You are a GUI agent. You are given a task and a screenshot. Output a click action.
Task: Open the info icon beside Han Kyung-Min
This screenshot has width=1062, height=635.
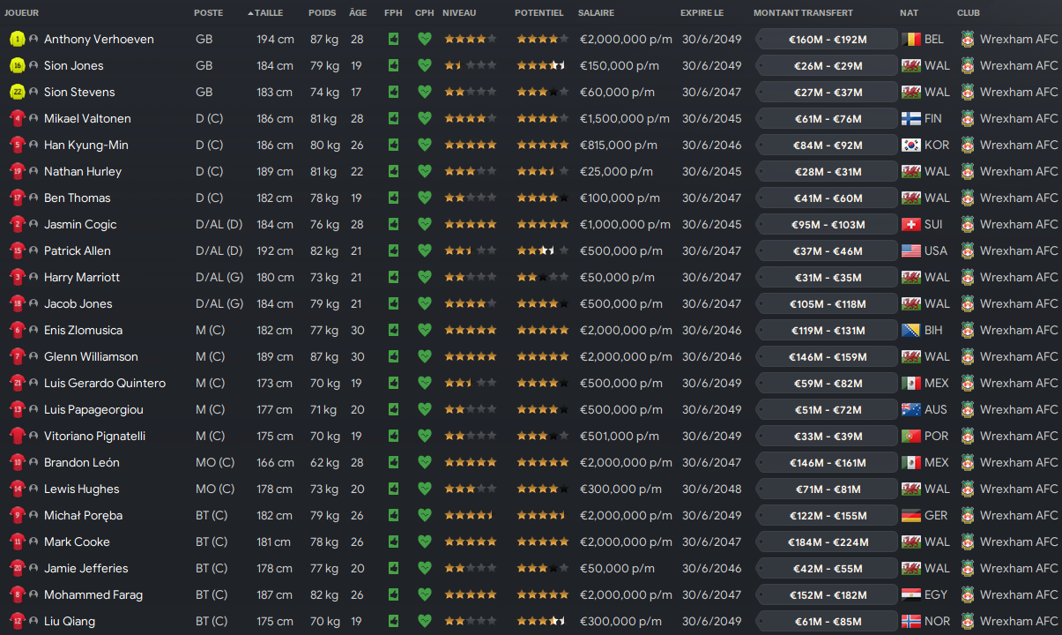coord(33,145)
